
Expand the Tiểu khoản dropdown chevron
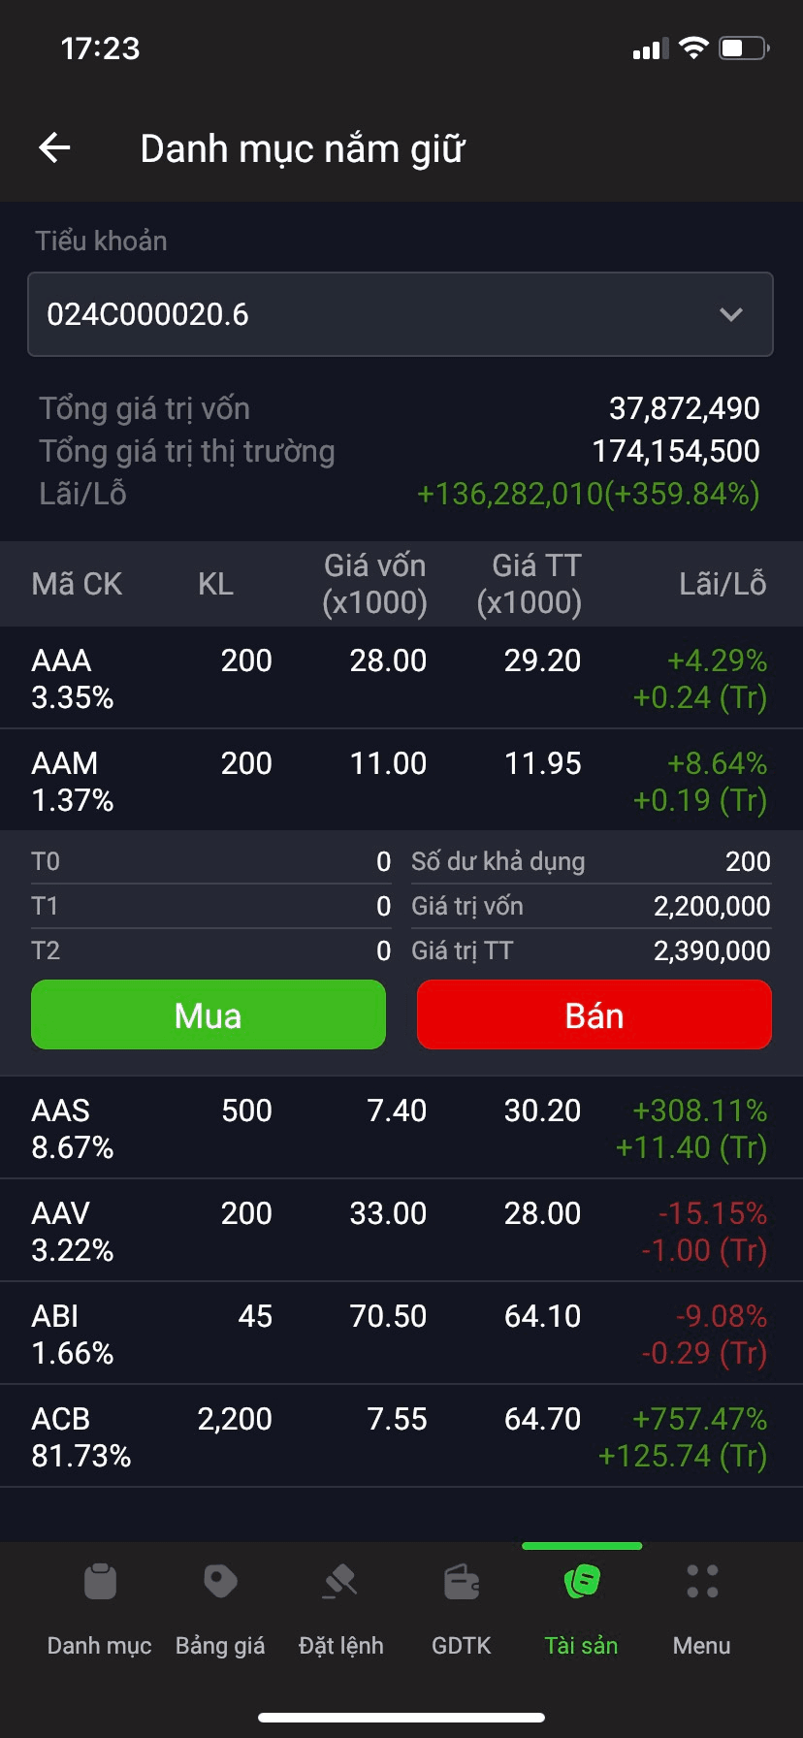731,314
